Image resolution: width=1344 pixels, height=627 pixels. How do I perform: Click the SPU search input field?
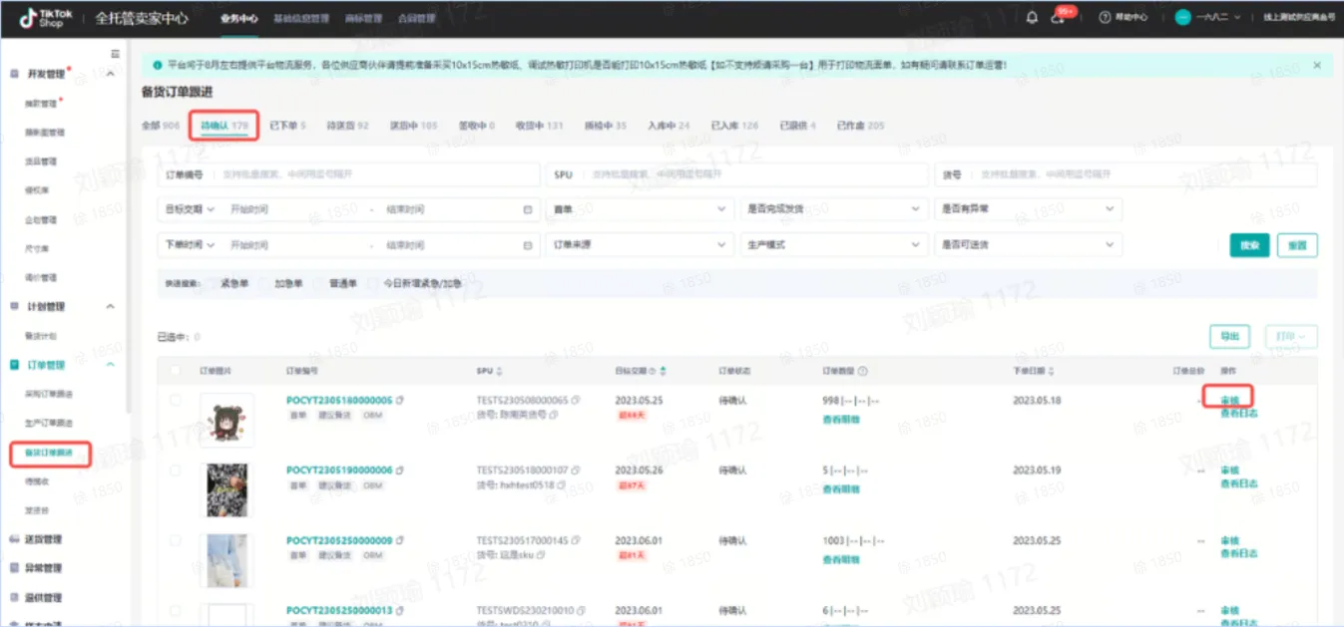(736, 174)
